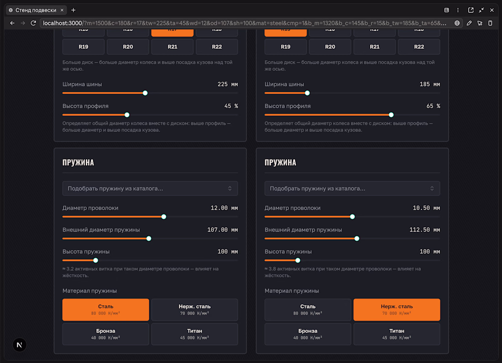This screenshot has height=363, width=502.
Task: Pick R22 rim in the right panel
Action: tap(419, 47)
